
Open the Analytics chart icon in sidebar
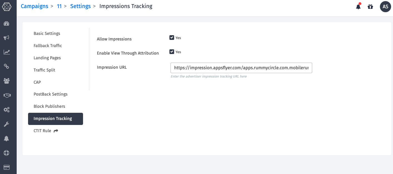6,52
